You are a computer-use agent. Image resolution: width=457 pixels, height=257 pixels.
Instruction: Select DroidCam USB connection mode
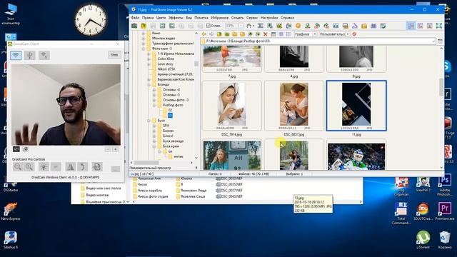tap(30, 55)
